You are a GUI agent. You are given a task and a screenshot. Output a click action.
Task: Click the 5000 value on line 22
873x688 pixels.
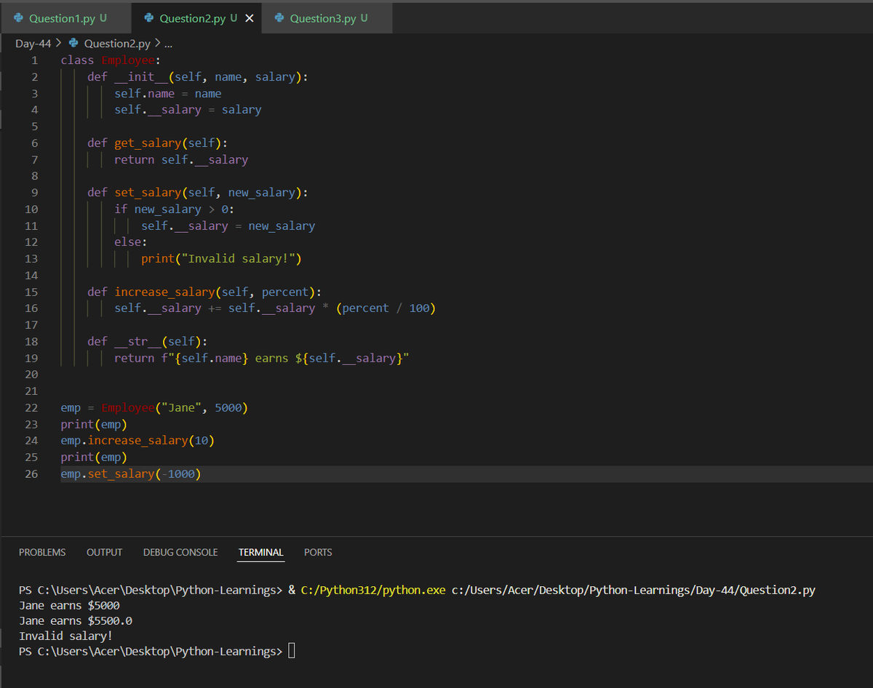(x=228, y=407)
